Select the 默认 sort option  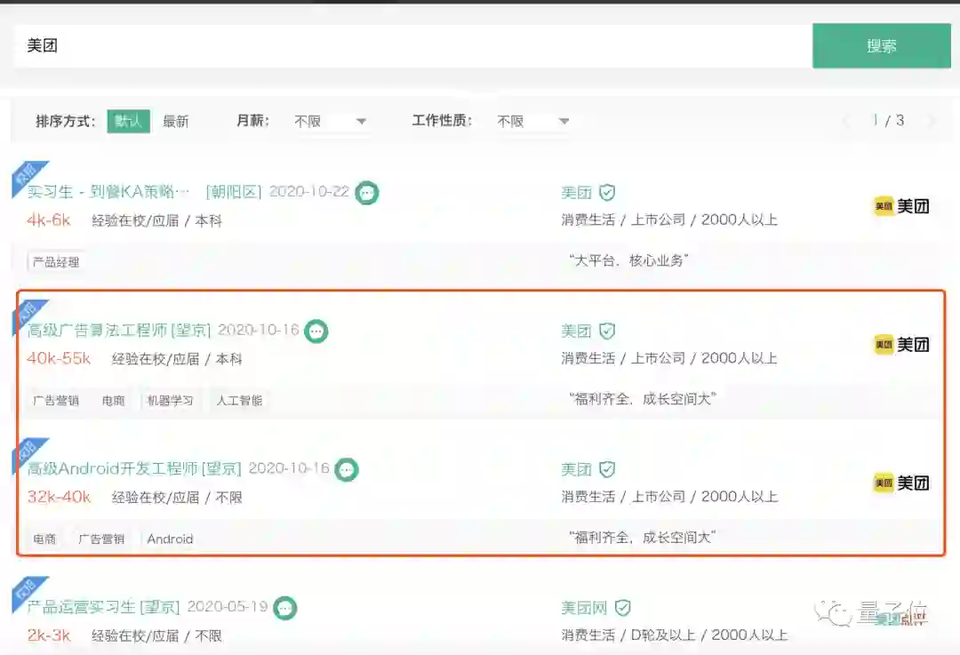tap(129, 121)
